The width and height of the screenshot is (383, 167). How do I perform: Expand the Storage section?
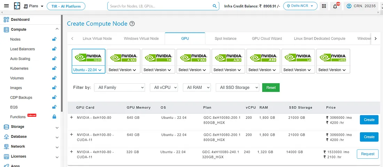point(57,127)
